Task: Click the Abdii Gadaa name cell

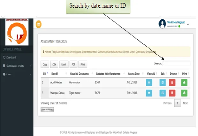Action: 56,82
